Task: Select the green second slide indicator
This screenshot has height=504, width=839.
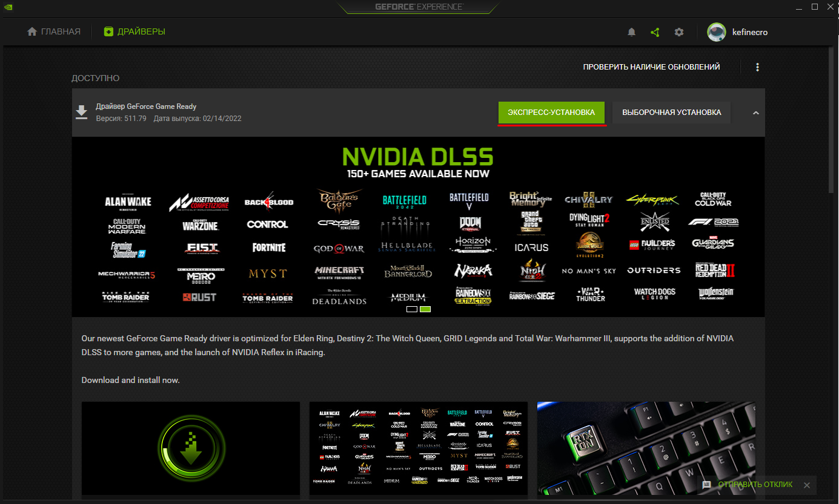Action: [425, 309]
